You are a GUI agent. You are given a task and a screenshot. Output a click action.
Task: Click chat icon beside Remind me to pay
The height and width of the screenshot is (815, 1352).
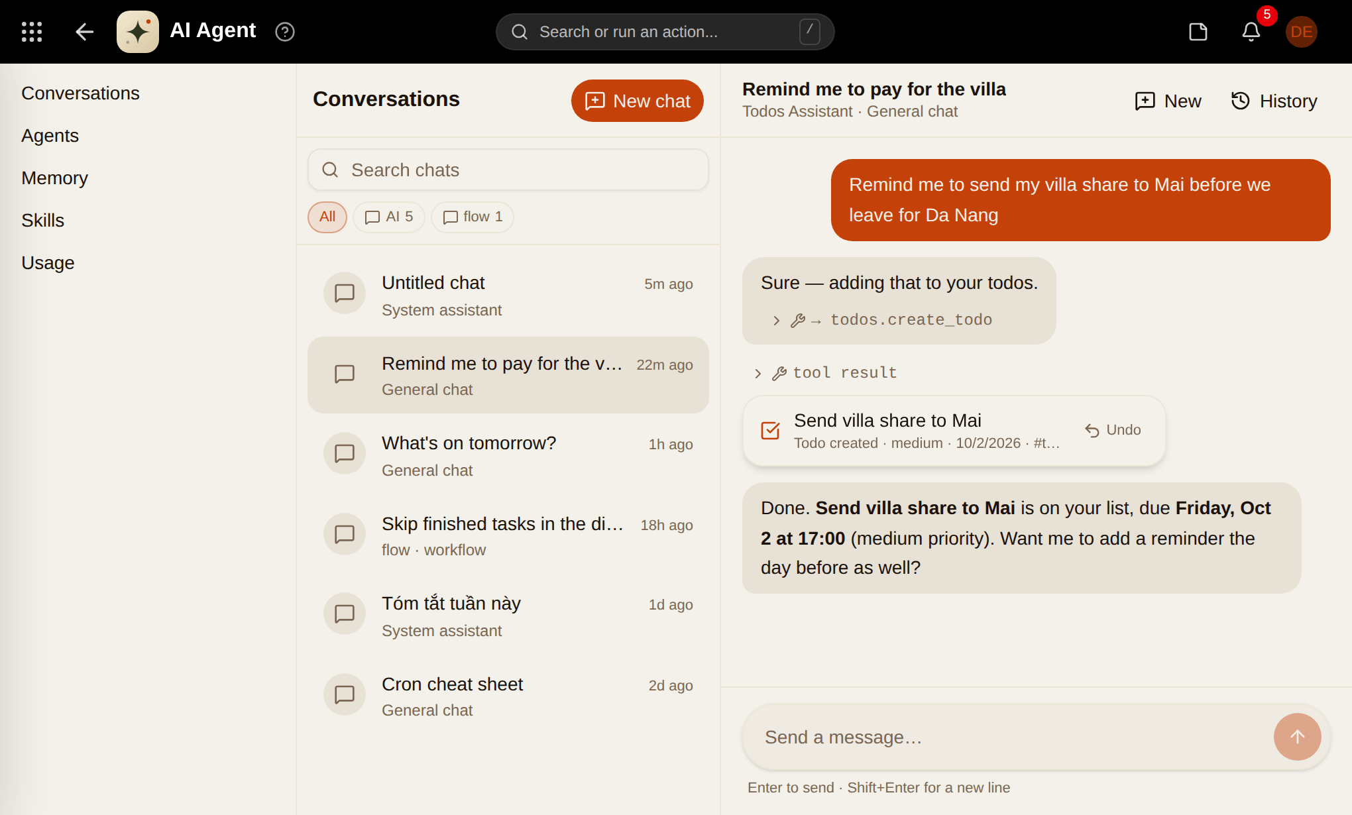coord(345,374)
